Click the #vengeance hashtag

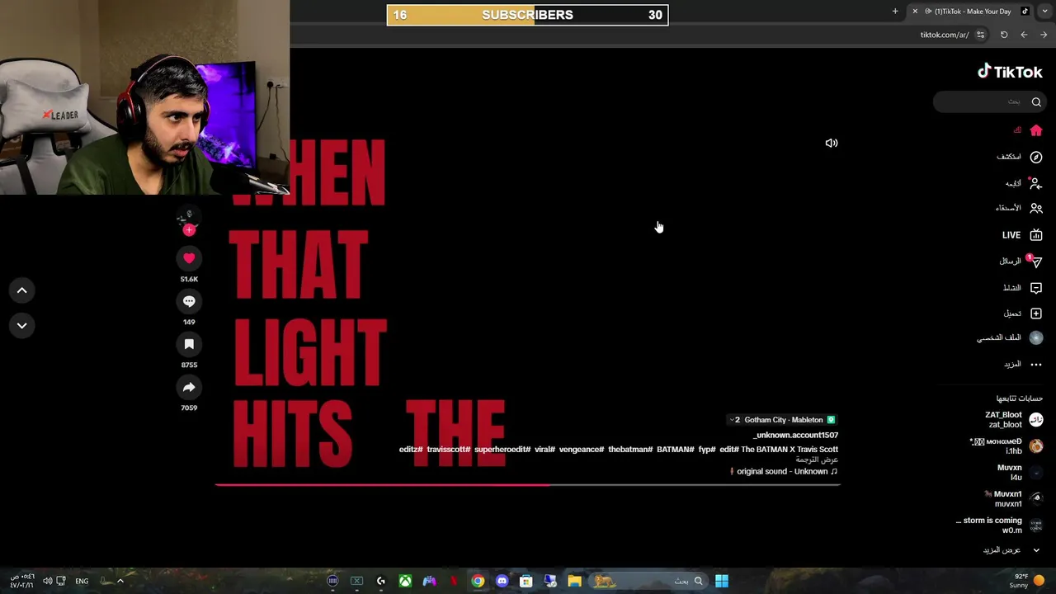tap(582, 450)
